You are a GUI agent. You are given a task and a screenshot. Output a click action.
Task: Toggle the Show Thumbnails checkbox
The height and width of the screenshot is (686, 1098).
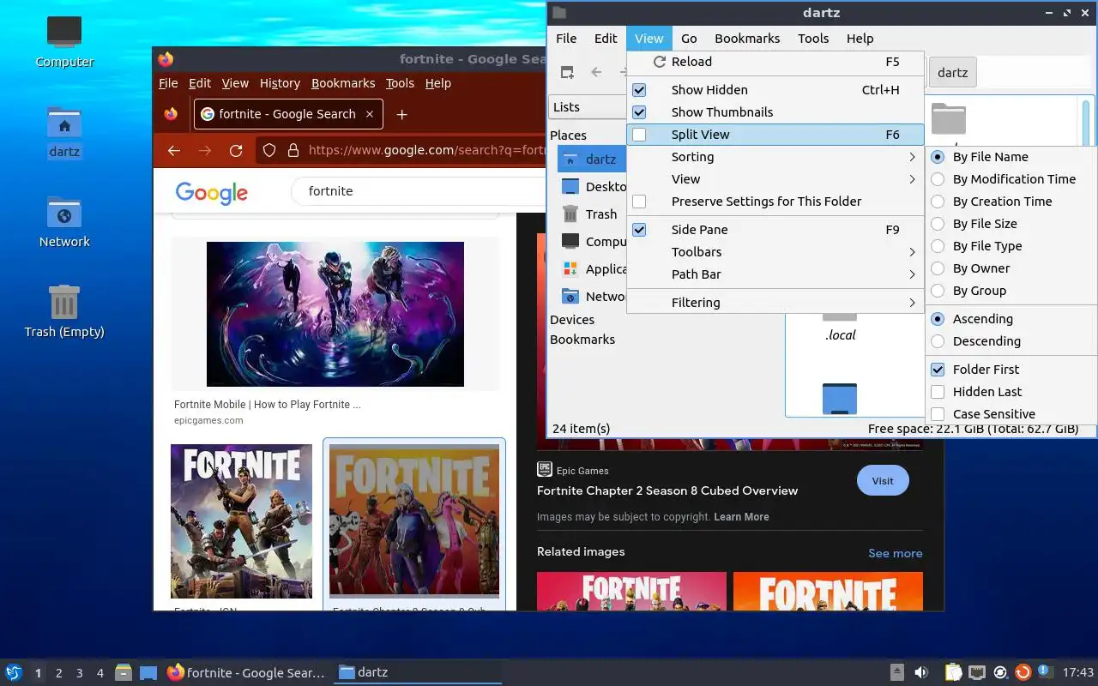pos(639,112)
